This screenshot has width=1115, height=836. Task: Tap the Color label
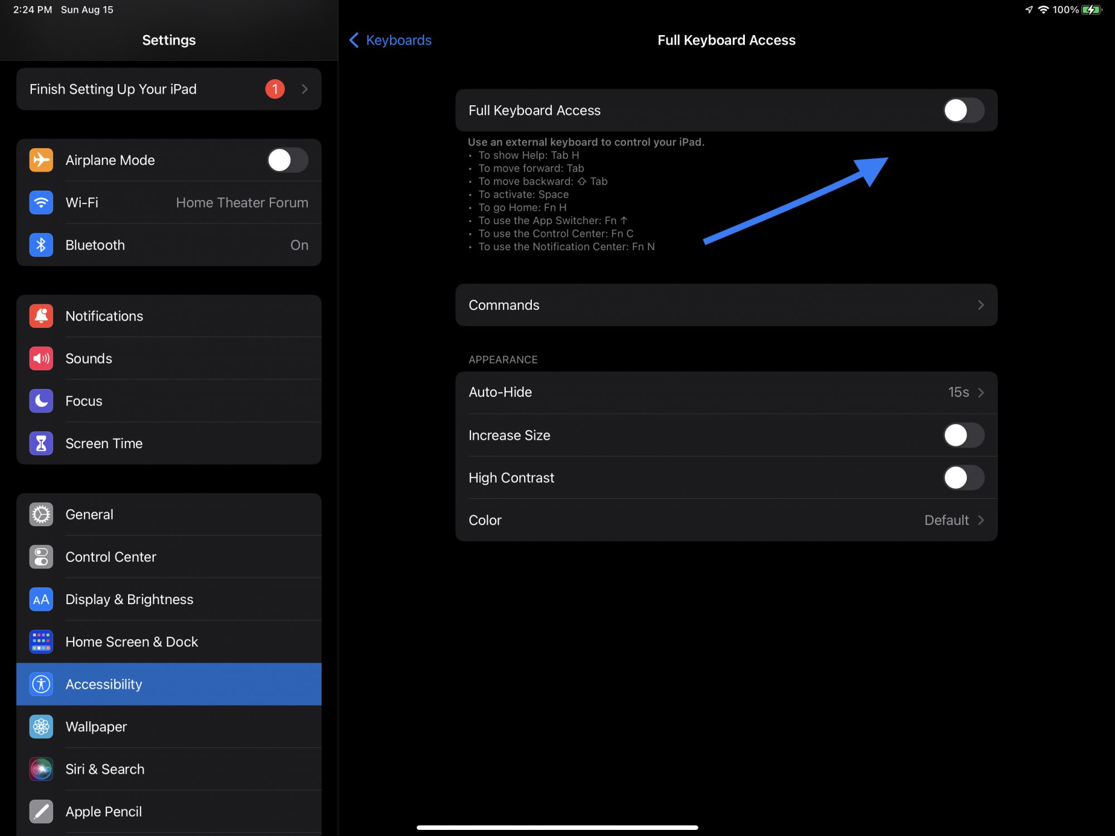(485, 520)
